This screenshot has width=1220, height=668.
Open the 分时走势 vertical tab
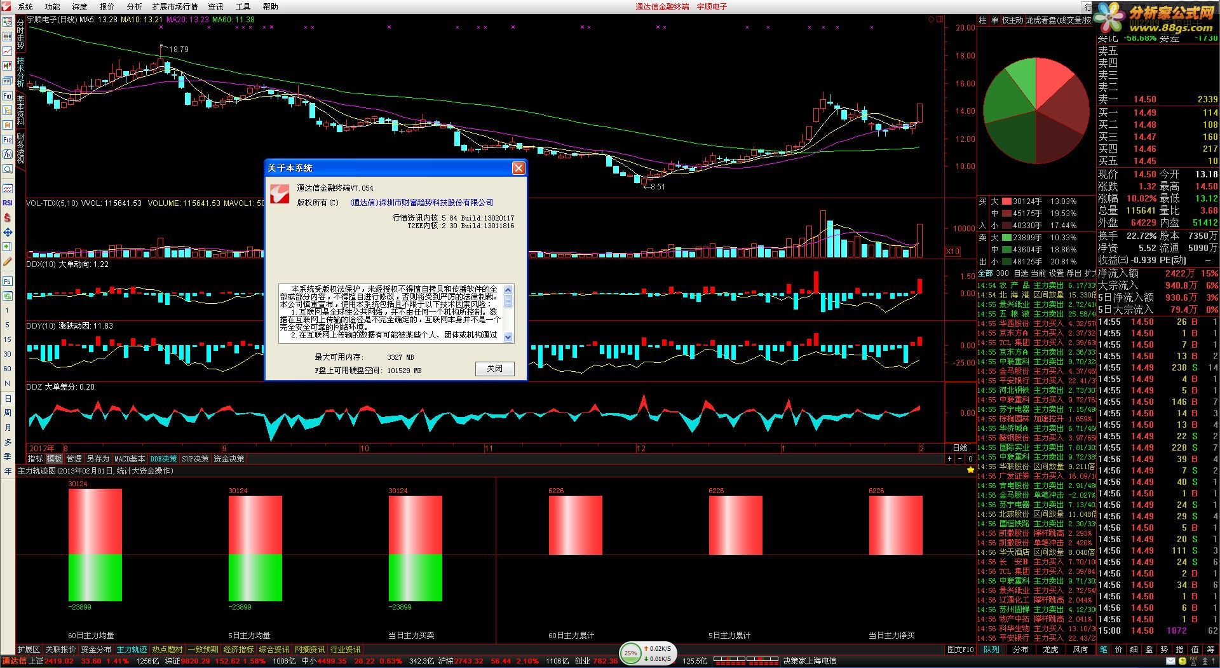(20, 34)
